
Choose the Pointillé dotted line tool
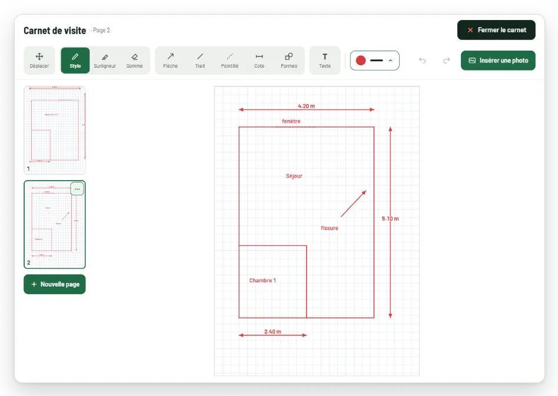tap(230, 61)
